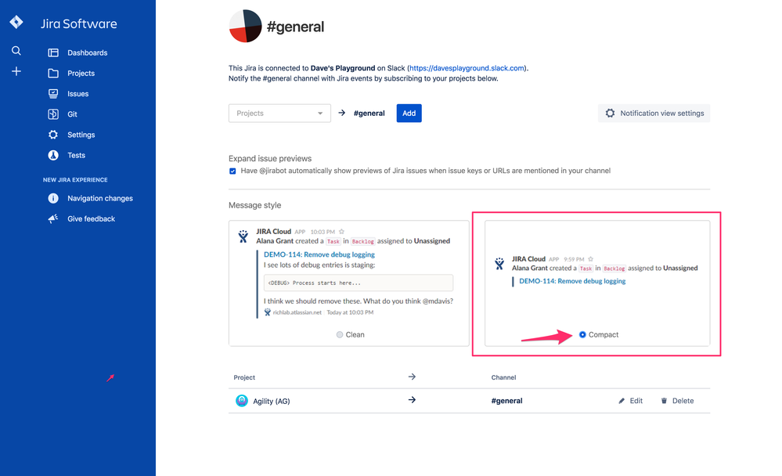Click the #general channel cell in table
The image size is (782, 476).
(x=506, y=401)
